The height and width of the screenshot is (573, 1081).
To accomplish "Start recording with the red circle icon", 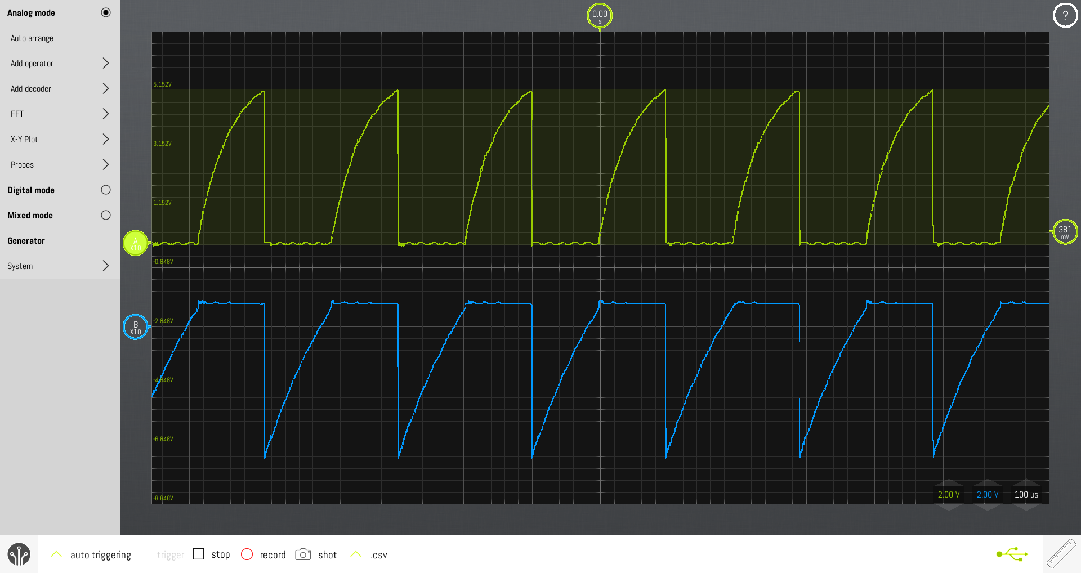I will [x=247, y=554].
